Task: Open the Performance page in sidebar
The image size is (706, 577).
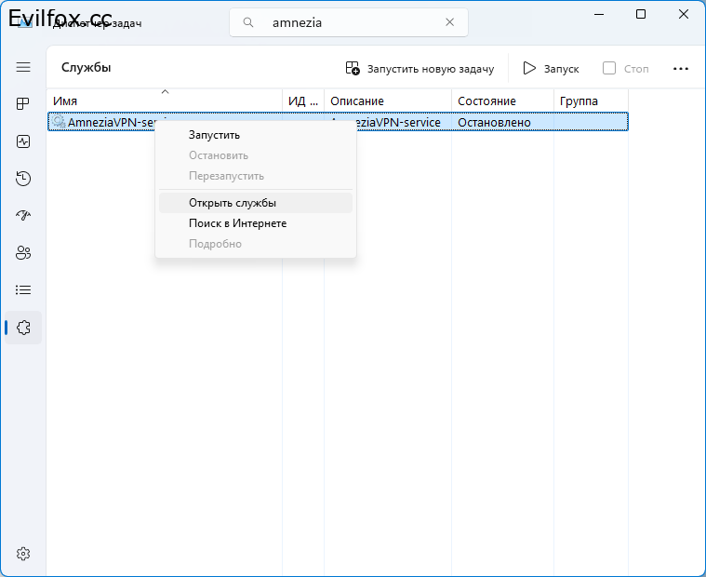Action: coord(23,141)
